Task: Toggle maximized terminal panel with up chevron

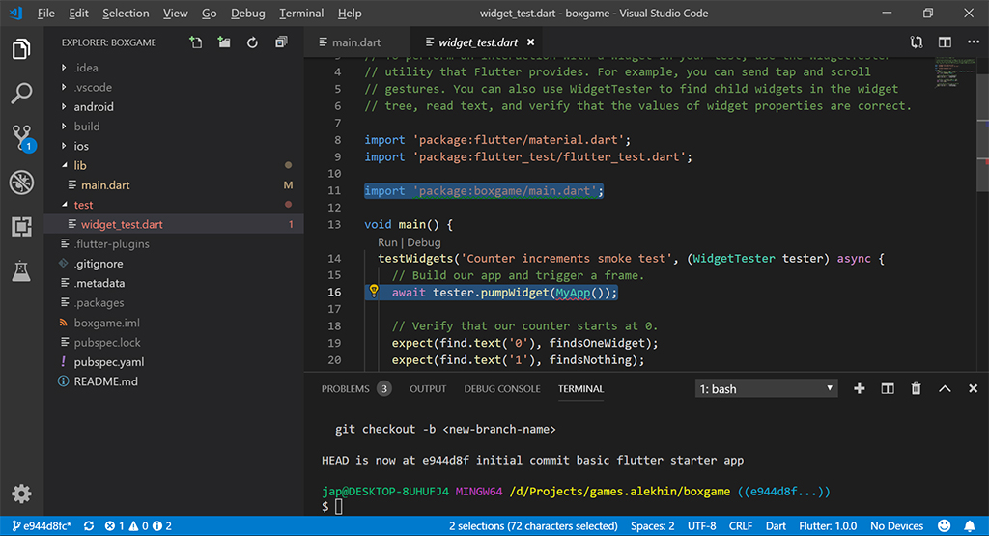Action: click(945, 389)
